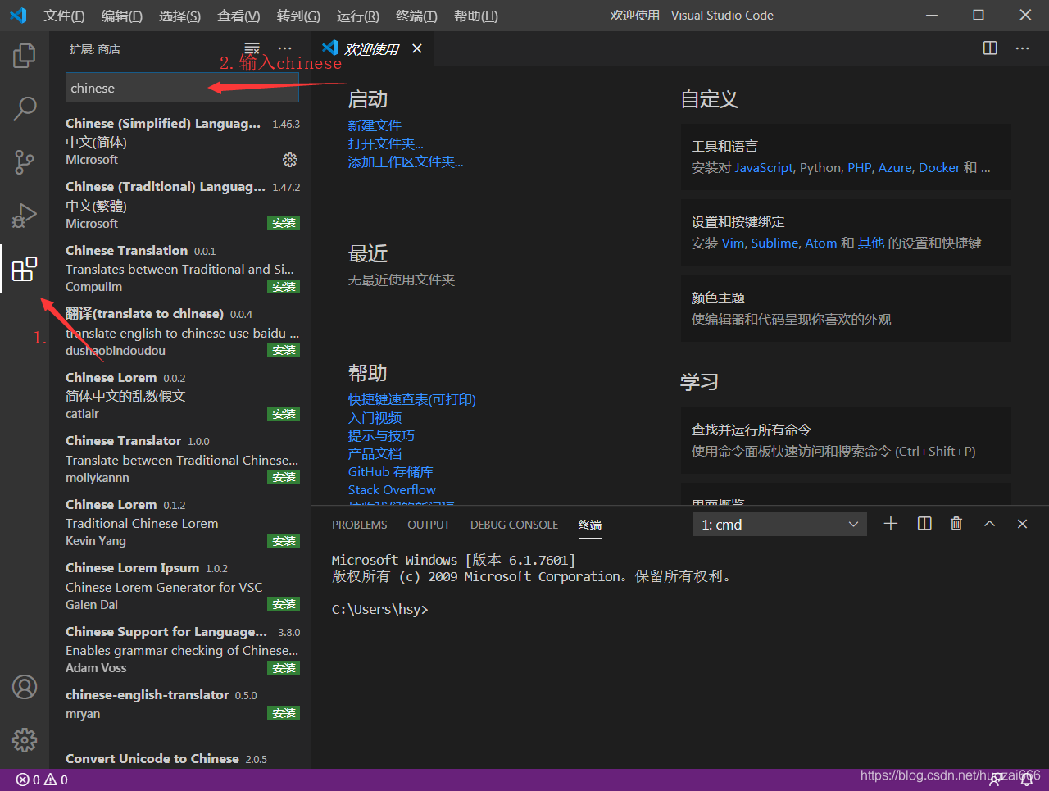Install Chinese Lorem by Kevin Yang

point(284,541)
